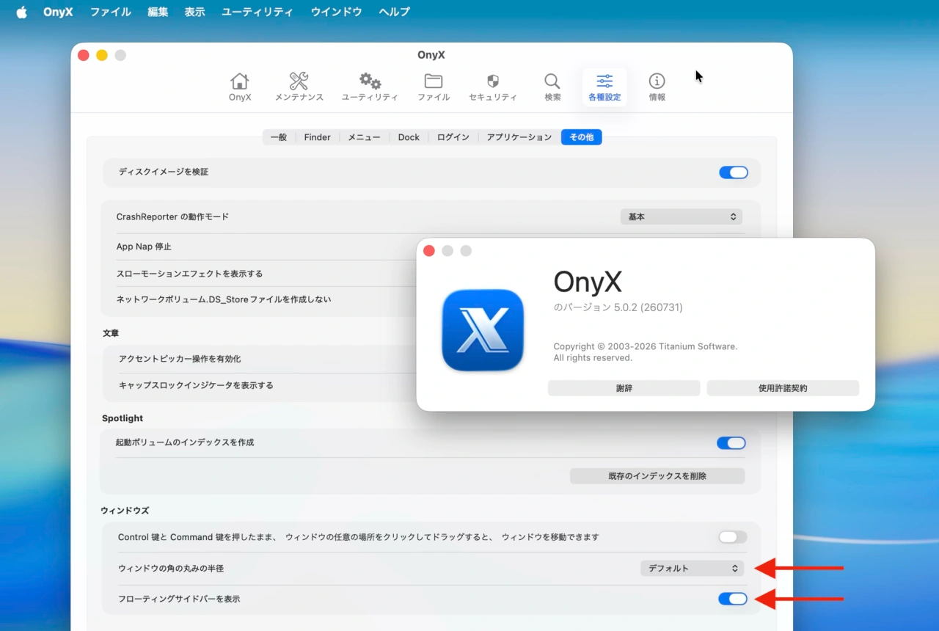The height and width of the screenshot is (631, 939).
Task: Open the 情報 info toolbar icon
Action: coord(657,87)
